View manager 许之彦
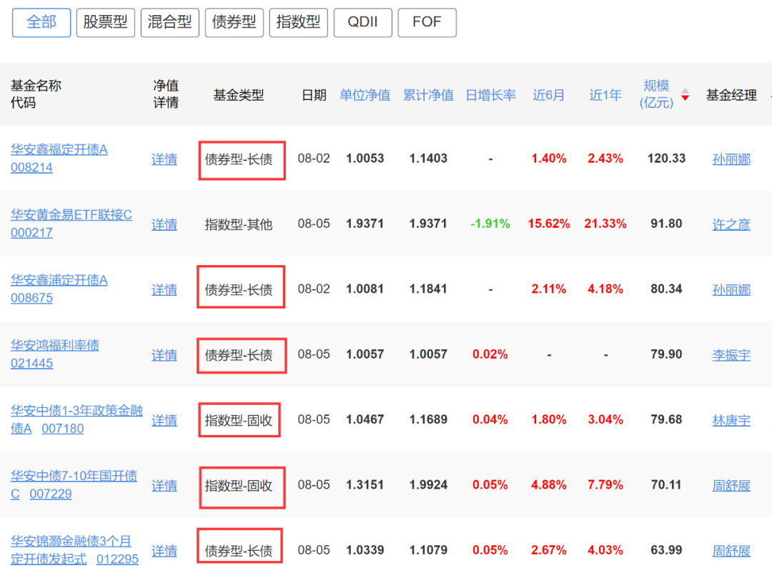Image resolution: width=772 pixels, height=573 pixels. click(731, 224)
